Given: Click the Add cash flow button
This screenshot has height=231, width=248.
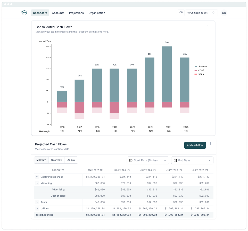Looking at the screenshot, I should pos(195,145).
